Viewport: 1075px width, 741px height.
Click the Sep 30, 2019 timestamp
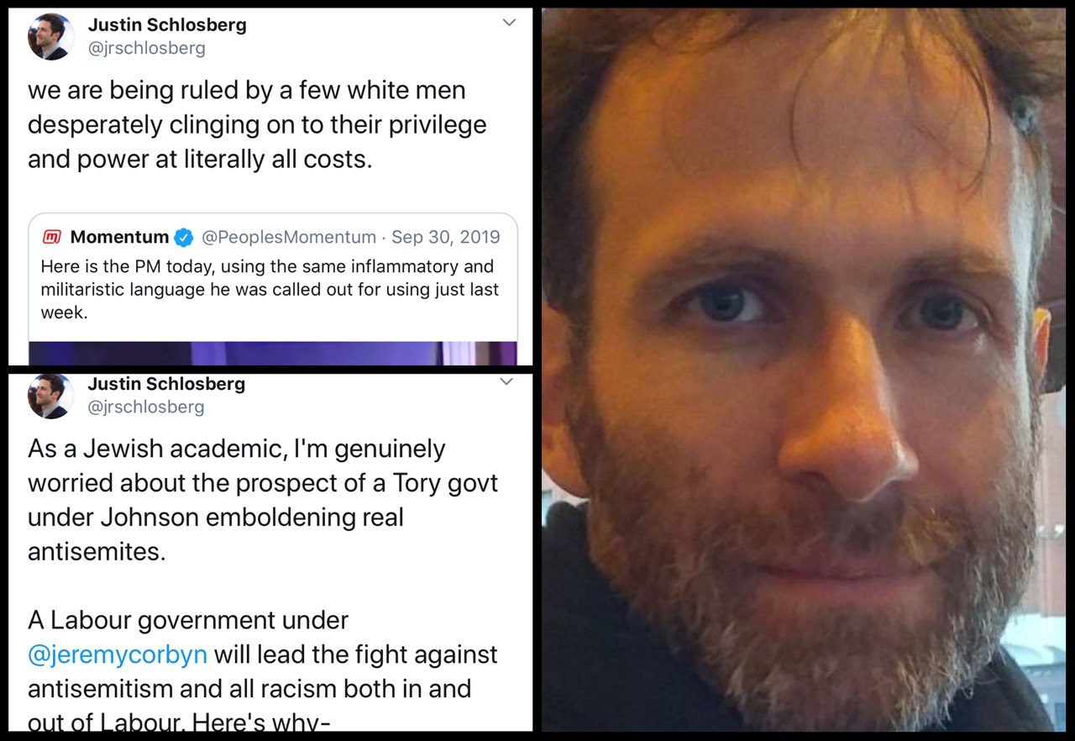click(x=445, y=238)
